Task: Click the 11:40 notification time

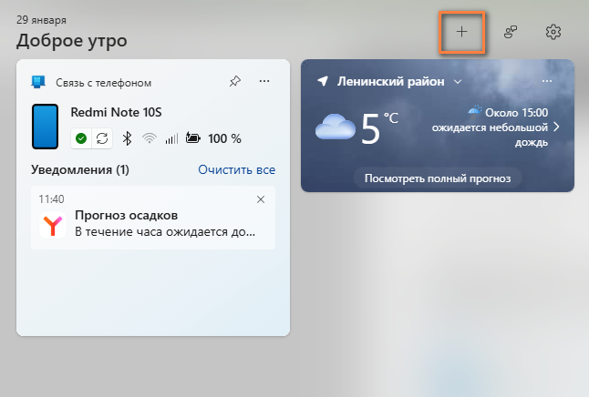Action: (x=51, y=199)
